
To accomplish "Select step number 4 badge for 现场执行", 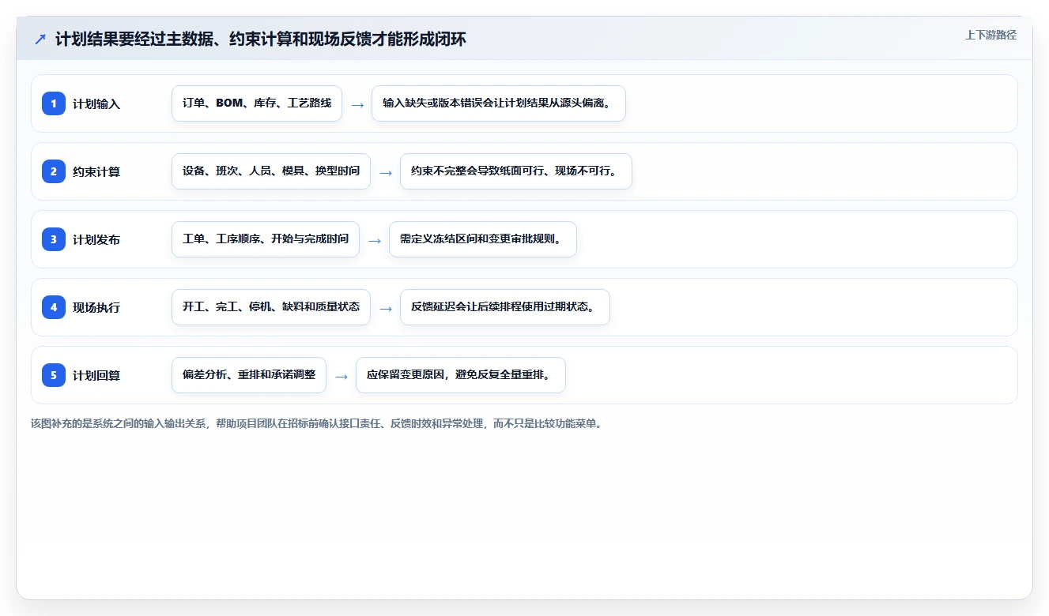I will click(54, 307).
